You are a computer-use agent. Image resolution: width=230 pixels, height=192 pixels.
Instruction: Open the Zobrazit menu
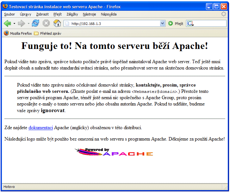coord(42,14)
